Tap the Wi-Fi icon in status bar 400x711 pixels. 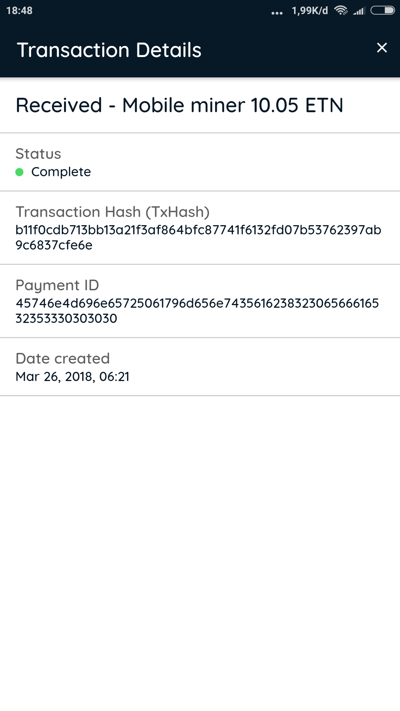[341, 10]
